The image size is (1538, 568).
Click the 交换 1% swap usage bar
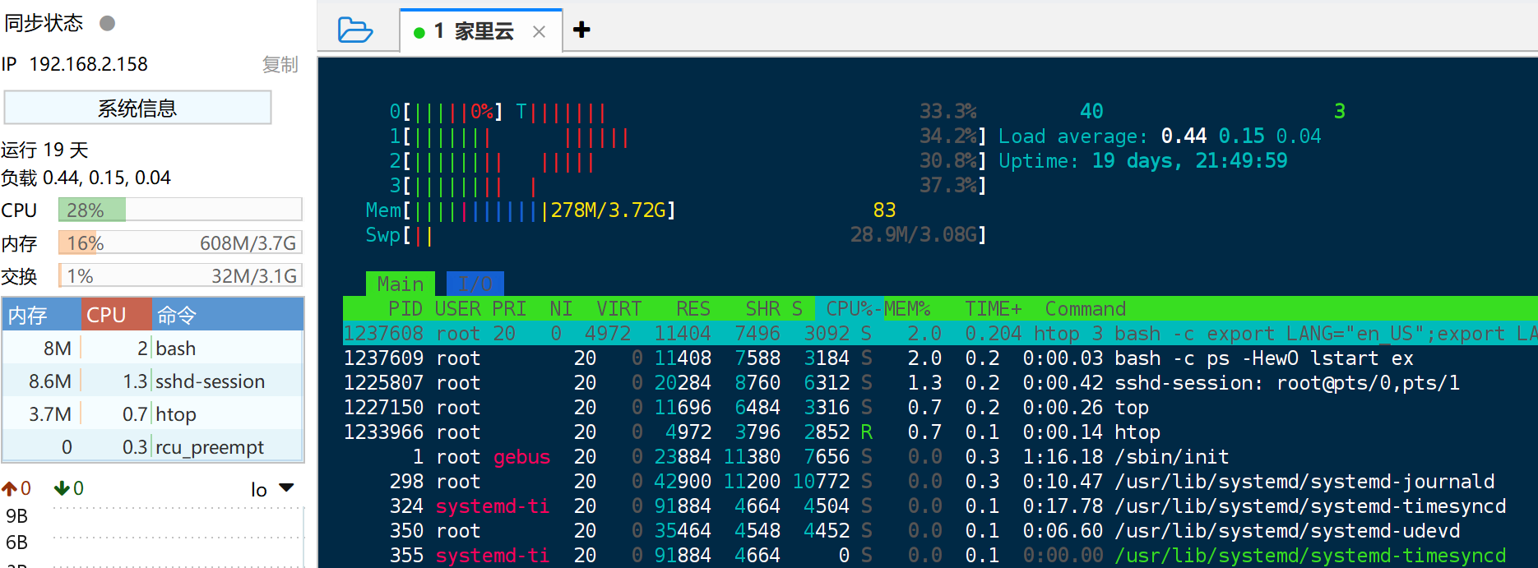coord(180,275)
